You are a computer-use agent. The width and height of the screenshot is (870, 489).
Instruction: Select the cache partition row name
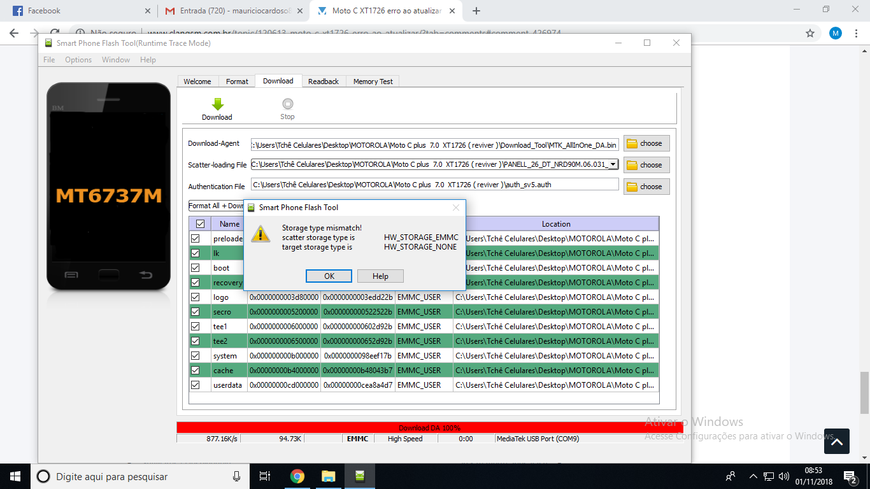[224, 371]
